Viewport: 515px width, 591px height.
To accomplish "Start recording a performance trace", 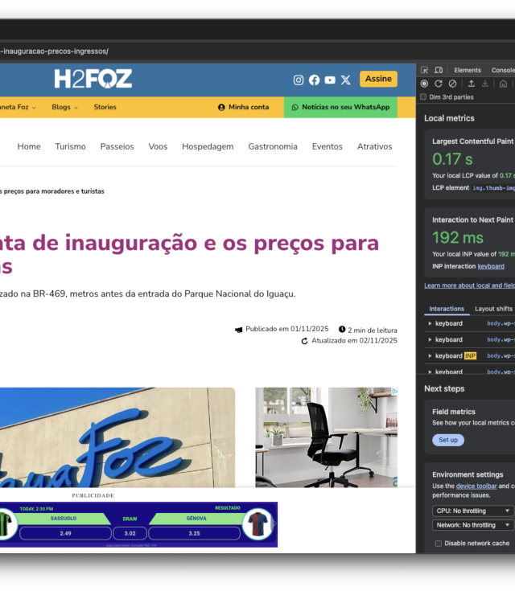I will 424,84.
